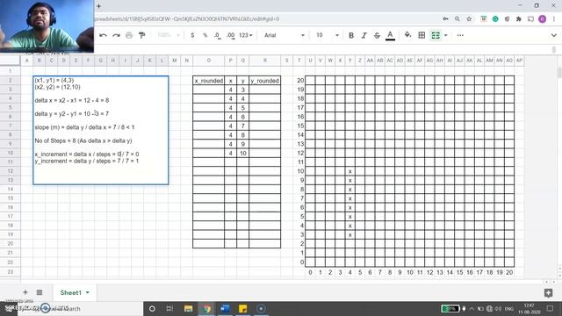The width and height of the screenshot is (562, 316).
Task: Click the x_rounded header cell
Action: coord(209,81)
